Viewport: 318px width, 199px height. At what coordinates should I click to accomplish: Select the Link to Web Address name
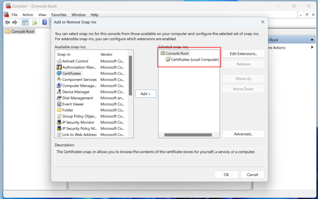(79, 134)
